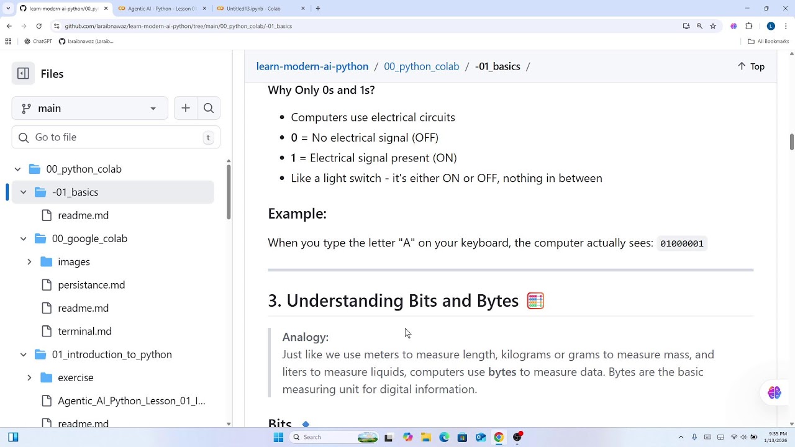Click the '3. Understanding Bits and Bytes' heading
This screenshot has width=795, height=447.
[393, 300]
